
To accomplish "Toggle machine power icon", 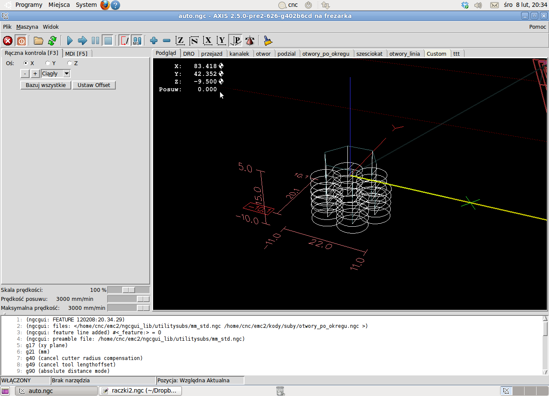I will [21, 41].
